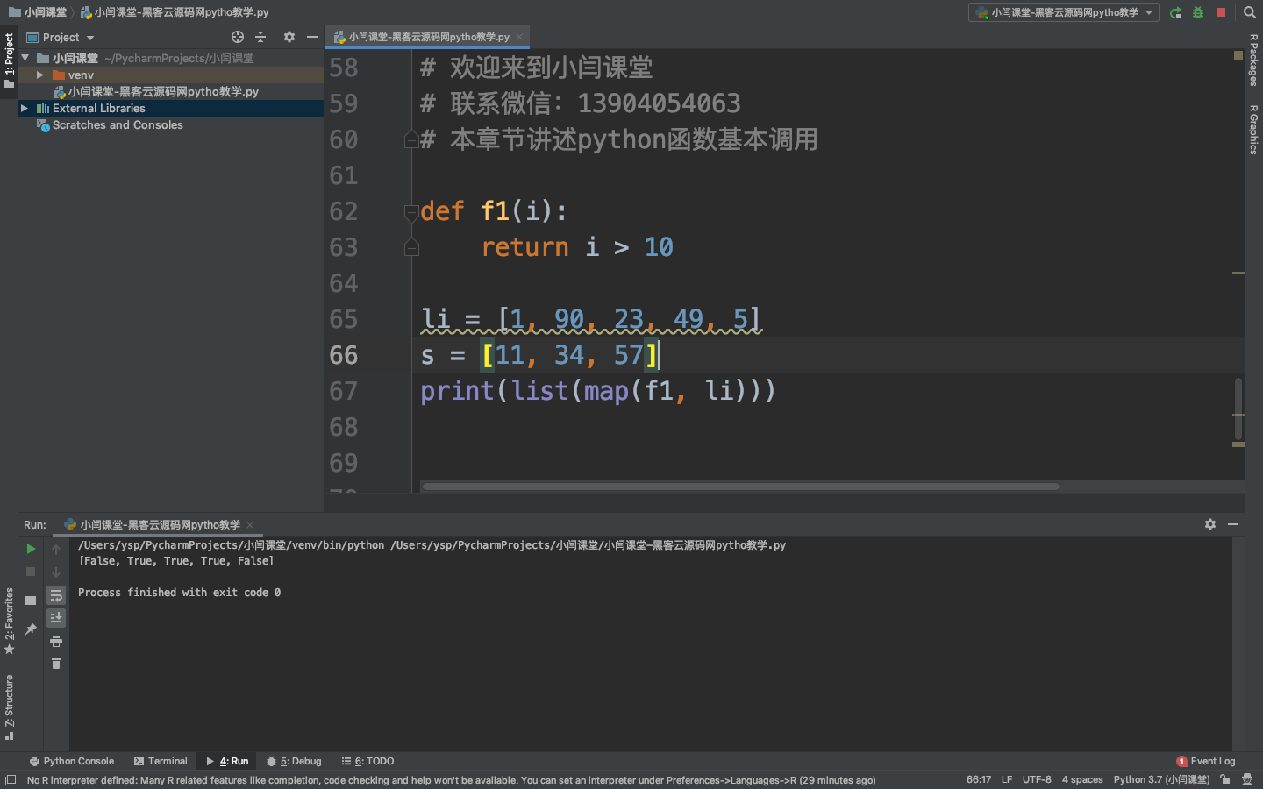The image size is (1263, 789).
Task: Collapse all items in the Project tree
Action: (x=260, y=37)
